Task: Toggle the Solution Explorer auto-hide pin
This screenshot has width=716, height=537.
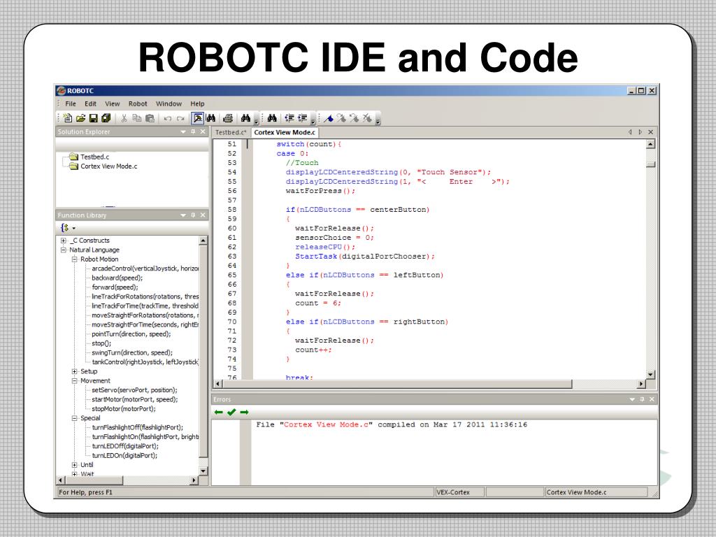Action: [193, 132]
